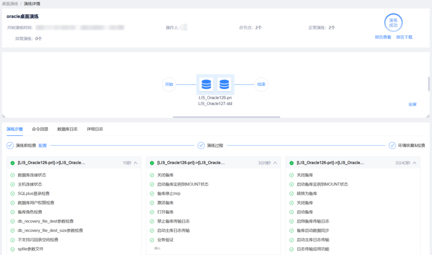Viewport: 432px width, 255px height.
Task: Open the 配置 link beside 演练前检查
Action: (x=42, y=146)
